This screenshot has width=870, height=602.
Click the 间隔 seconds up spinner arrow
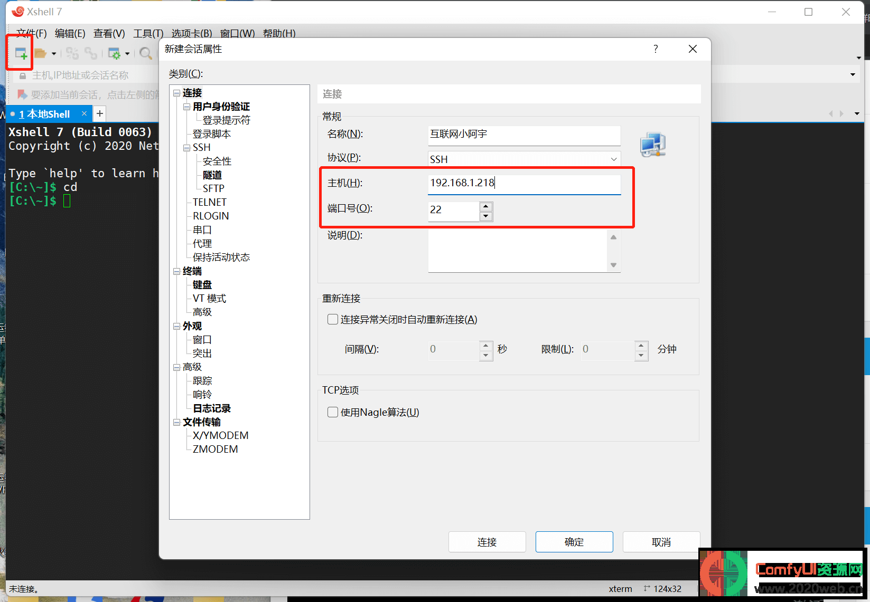point(486,345)
